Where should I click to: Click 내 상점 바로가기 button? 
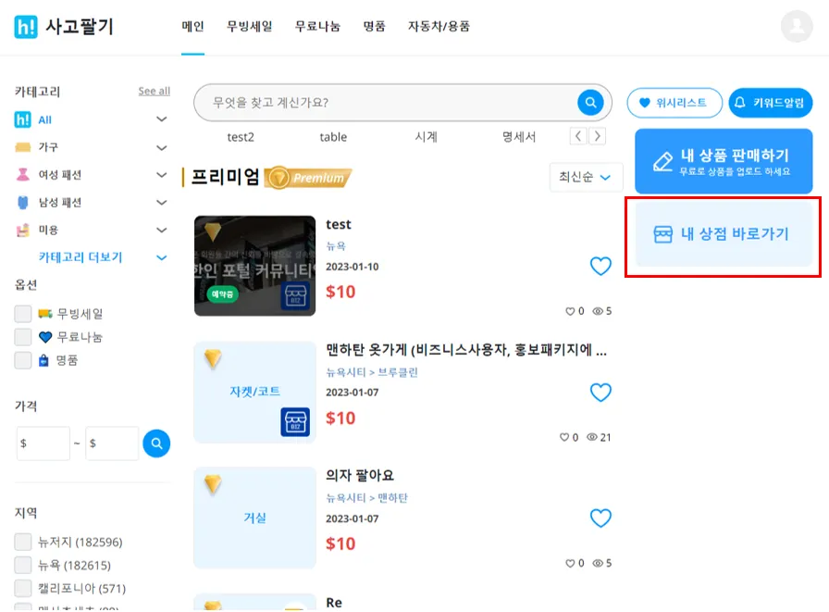click(724, 234)
